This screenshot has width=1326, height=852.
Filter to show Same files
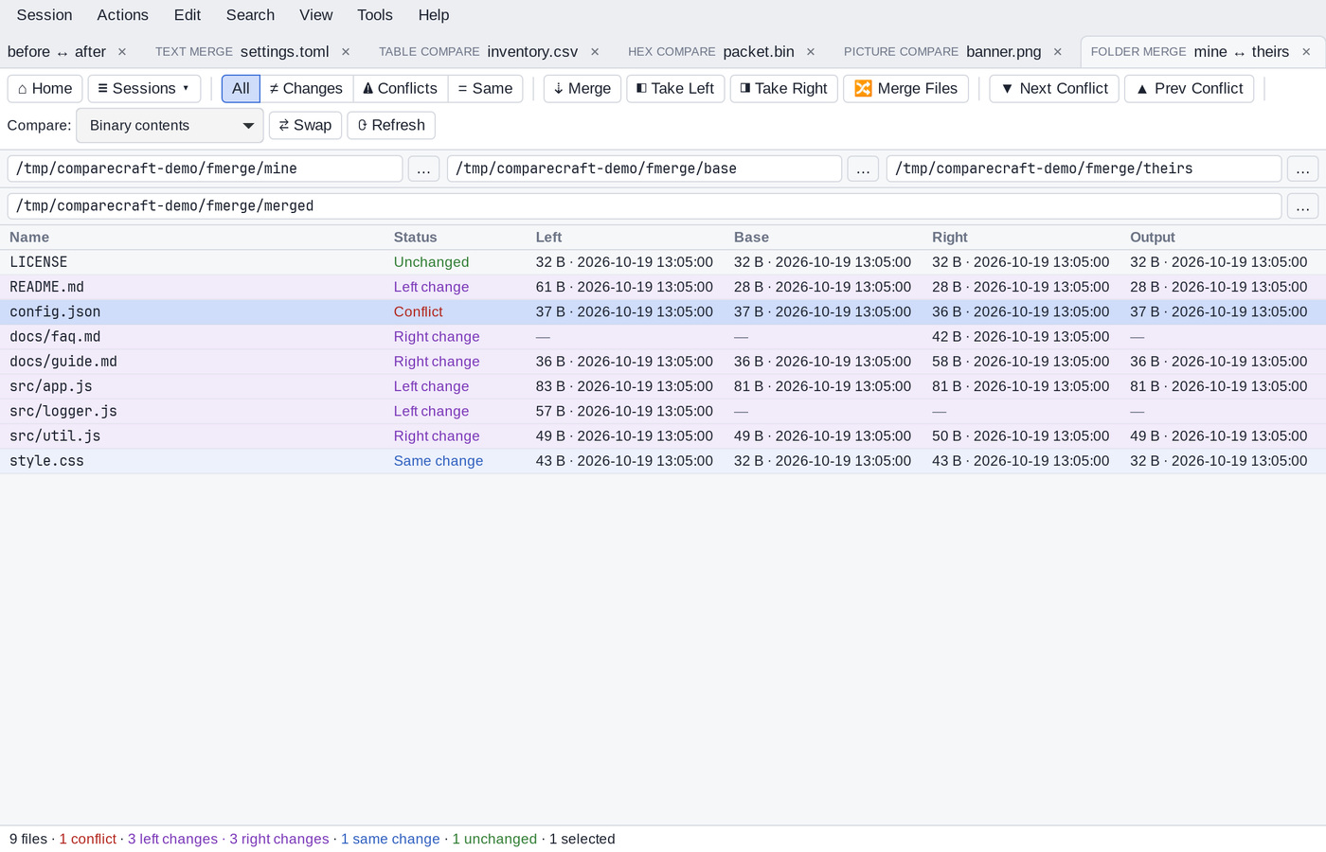[x=485, y=88]
